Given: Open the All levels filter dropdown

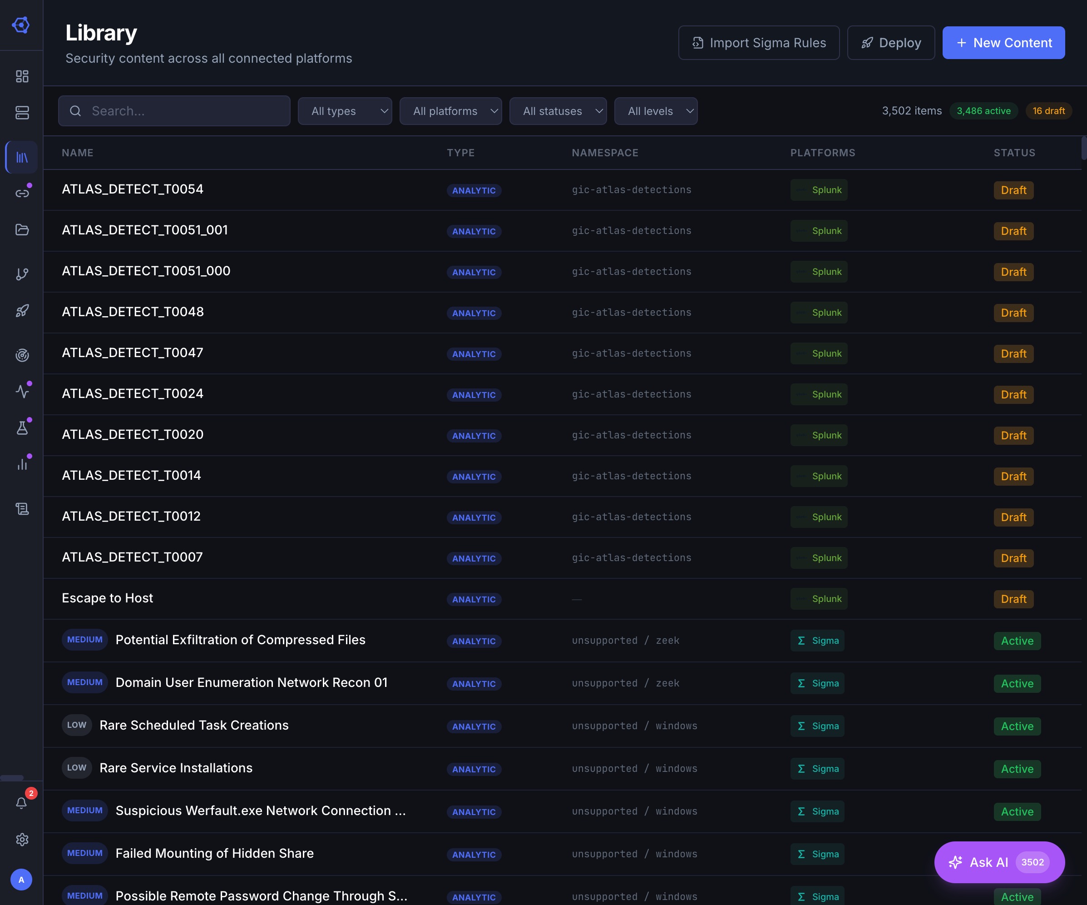Looking at the screenshot, I should point(656,111).
